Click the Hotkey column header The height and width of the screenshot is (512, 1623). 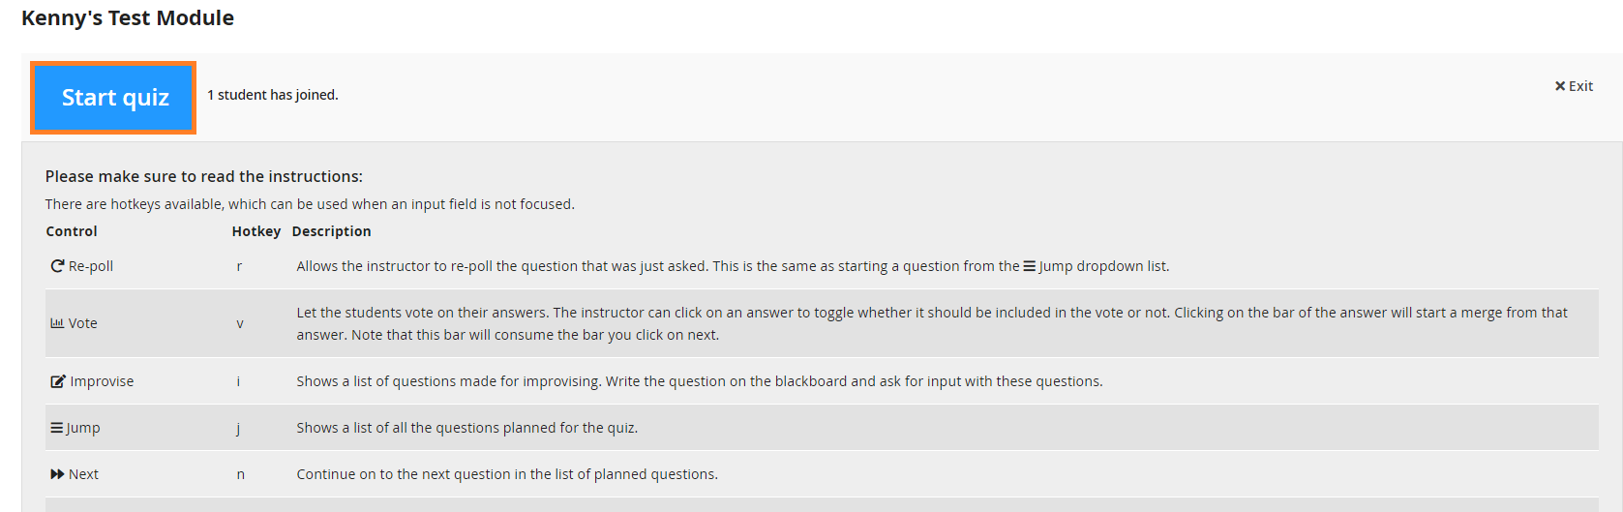(256, 231)
